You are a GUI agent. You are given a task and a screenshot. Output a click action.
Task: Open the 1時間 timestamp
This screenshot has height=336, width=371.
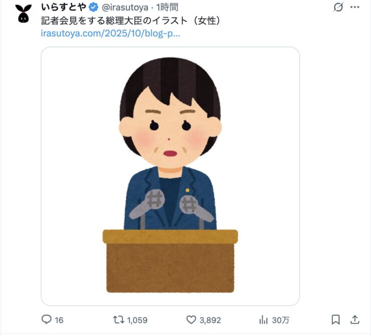[x=167, y=8]
